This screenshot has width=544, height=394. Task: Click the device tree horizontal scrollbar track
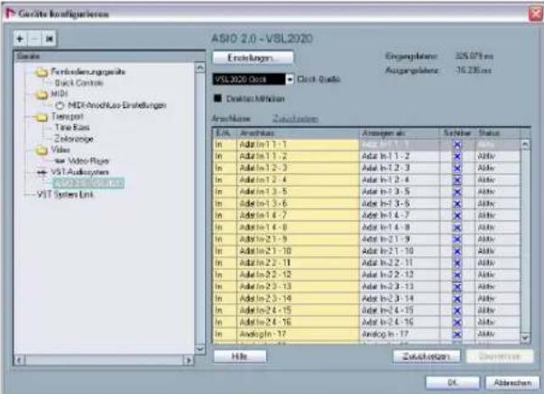104,361
